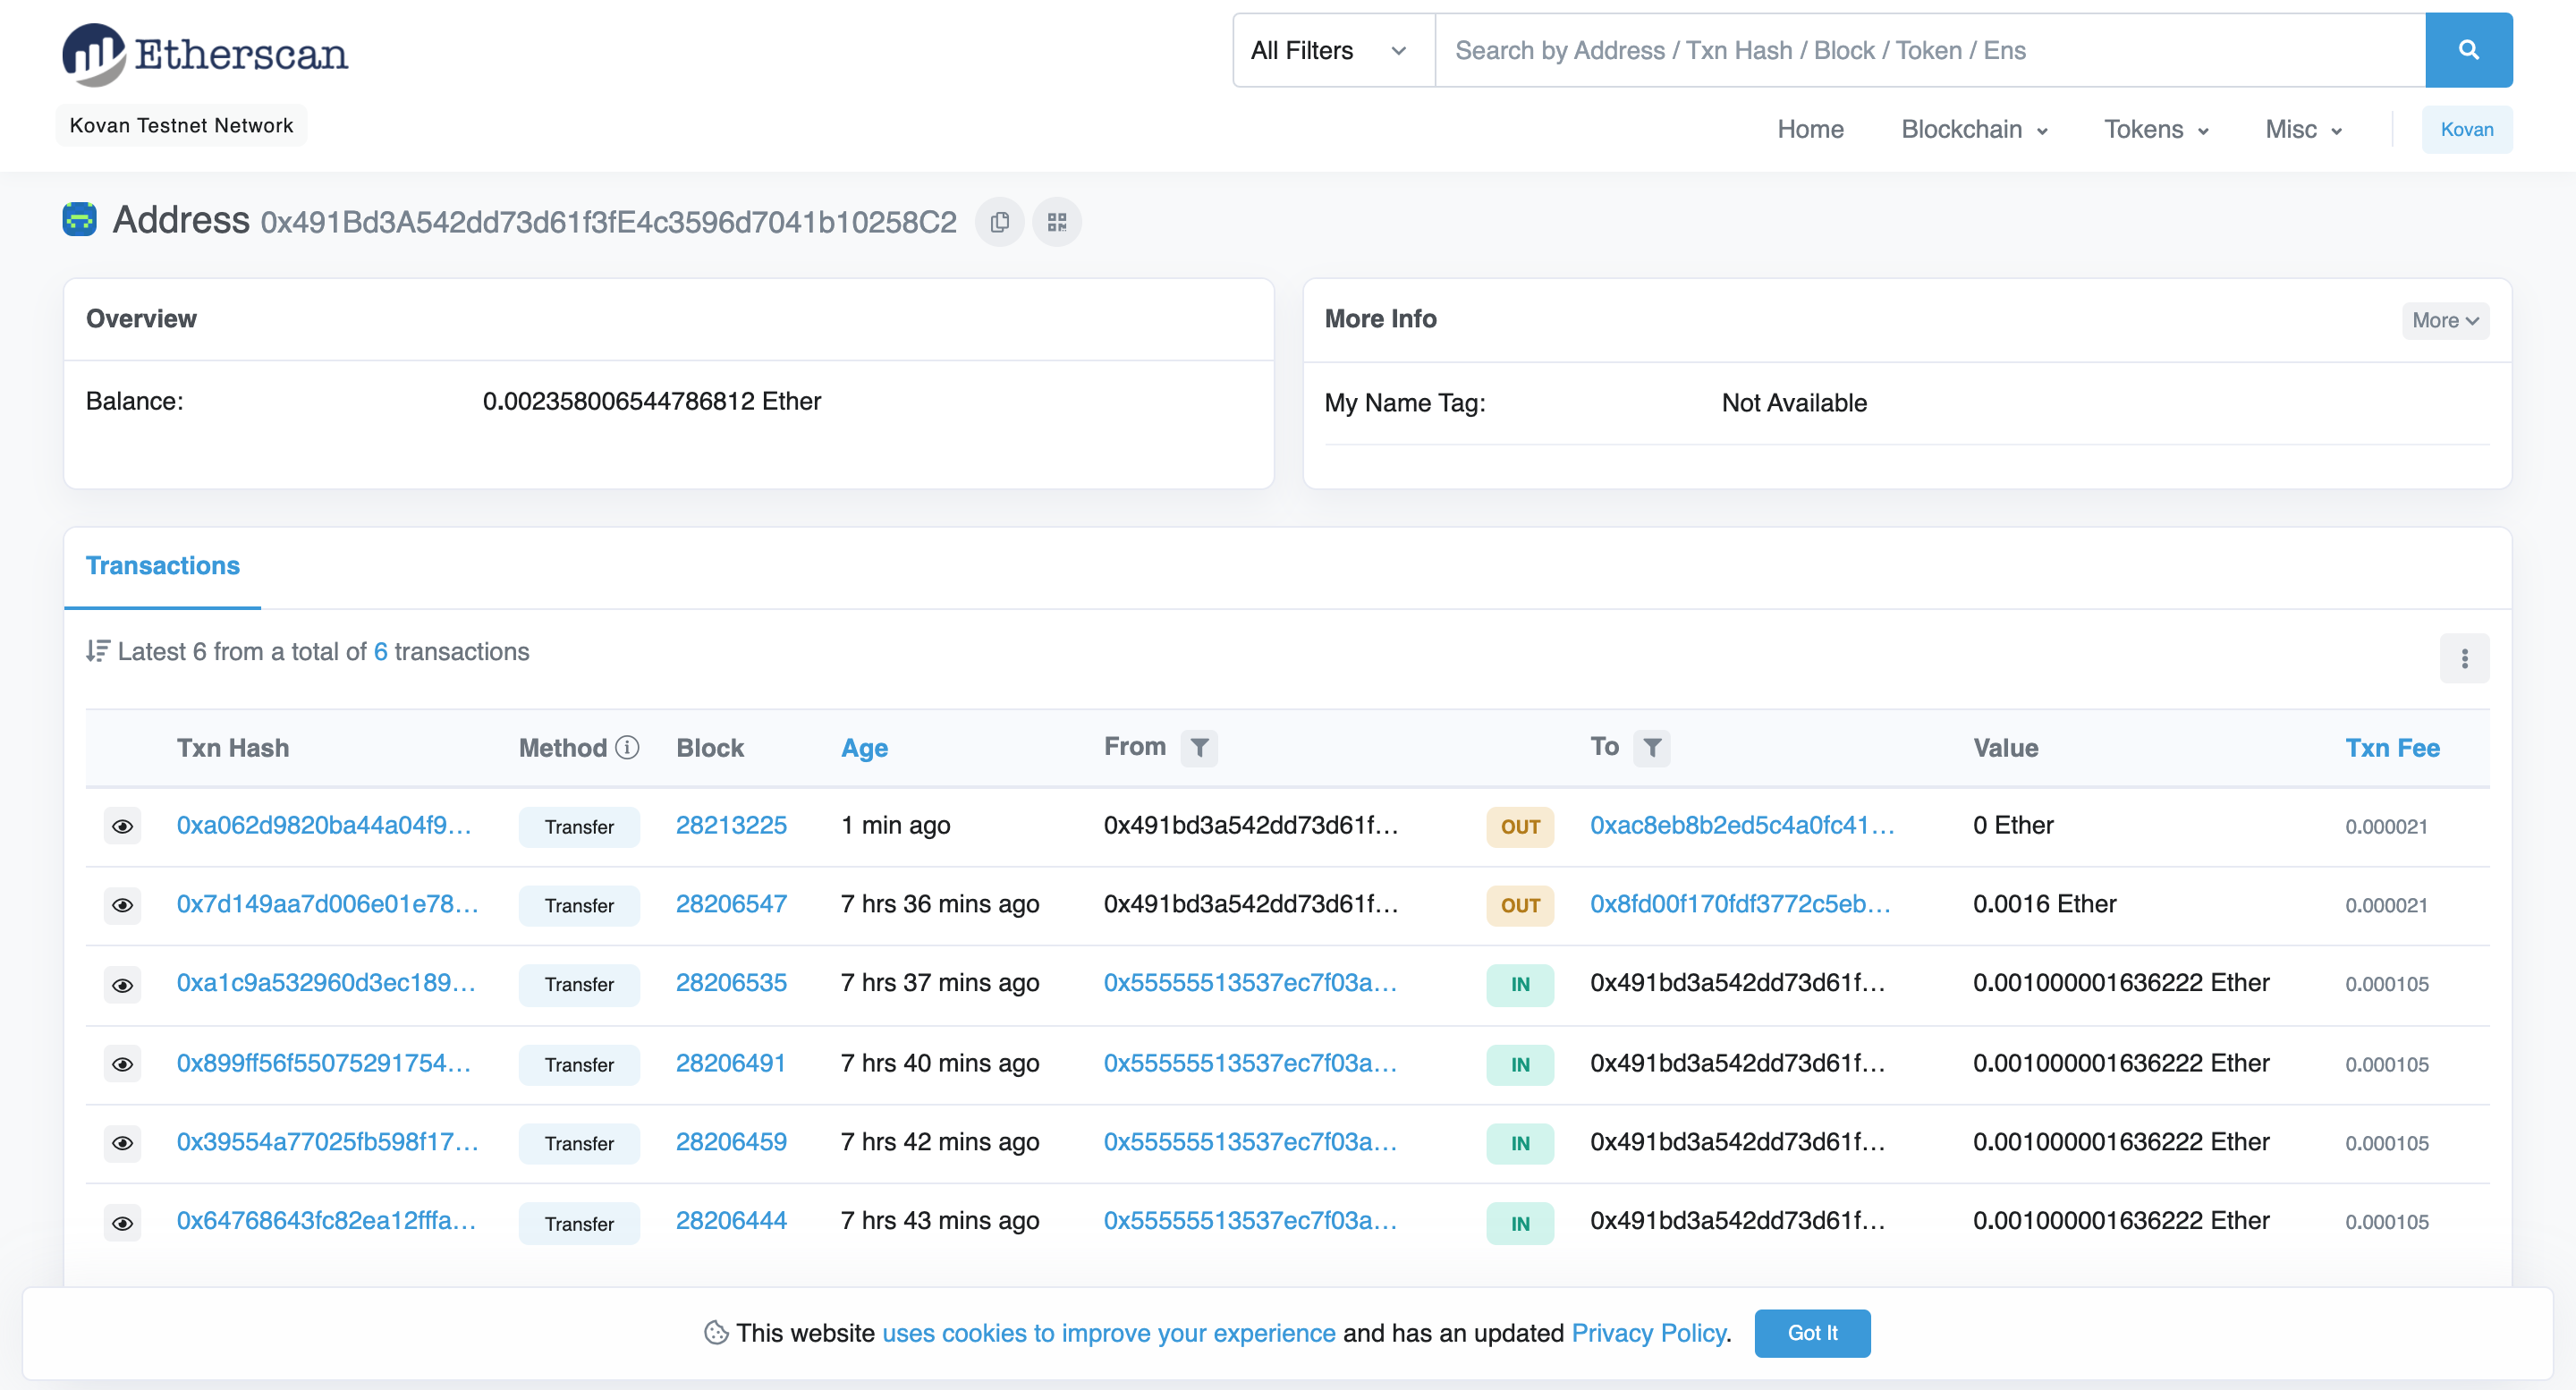Open the From column filter icon

(1199, 747)
